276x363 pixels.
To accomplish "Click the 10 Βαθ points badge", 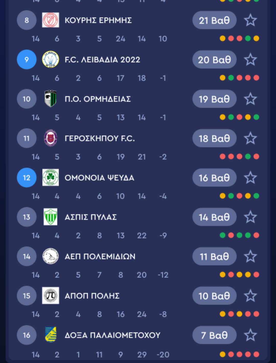I will [x=214, y=296].
